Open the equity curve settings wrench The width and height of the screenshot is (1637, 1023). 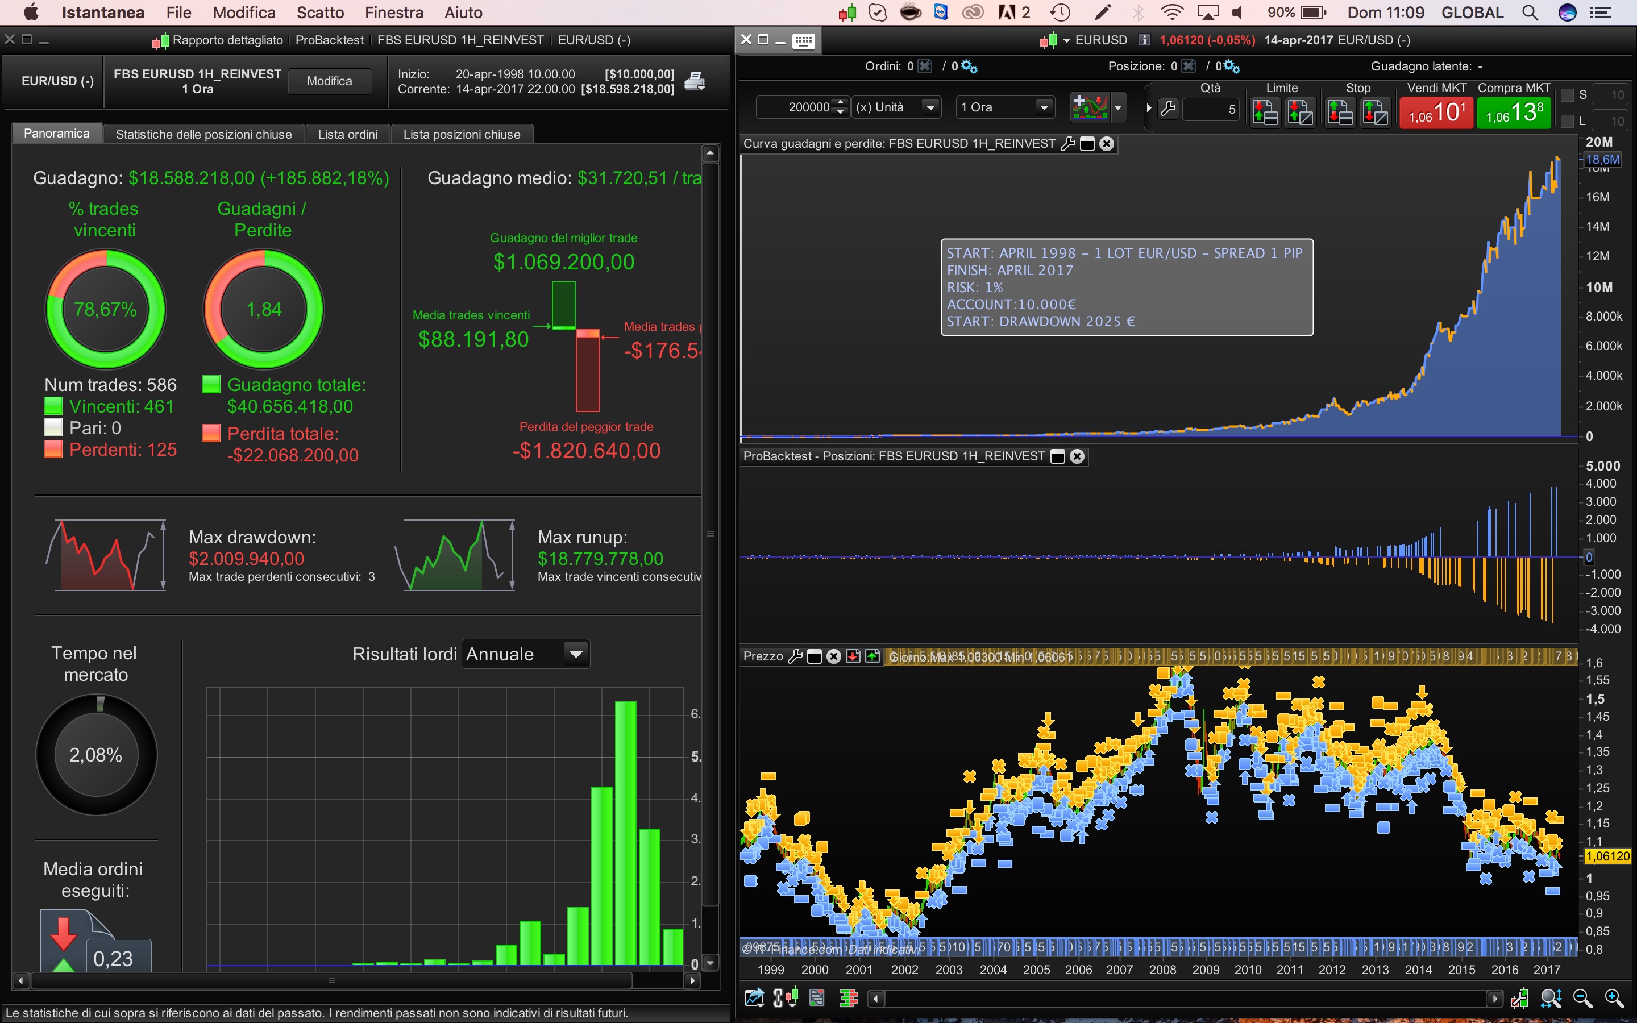(x=1068, y=144)
